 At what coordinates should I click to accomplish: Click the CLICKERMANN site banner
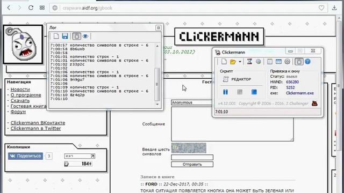click(219, 36)
